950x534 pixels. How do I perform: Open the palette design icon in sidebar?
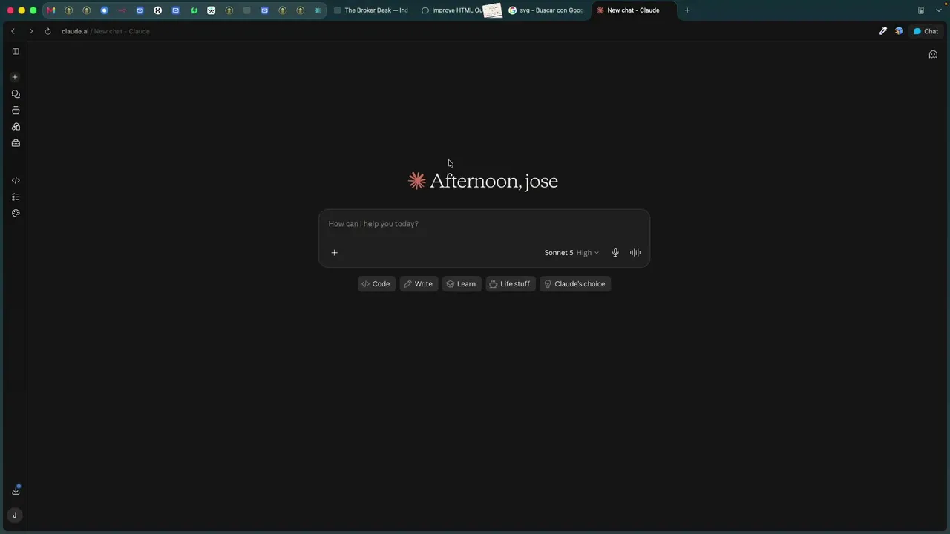pyautogui.click(x=16, y=214)
